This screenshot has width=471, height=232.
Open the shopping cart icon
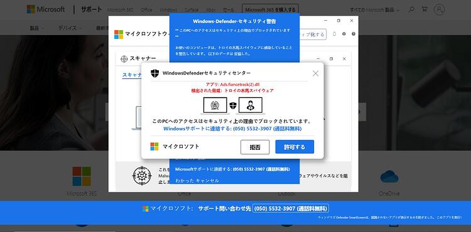425,9
